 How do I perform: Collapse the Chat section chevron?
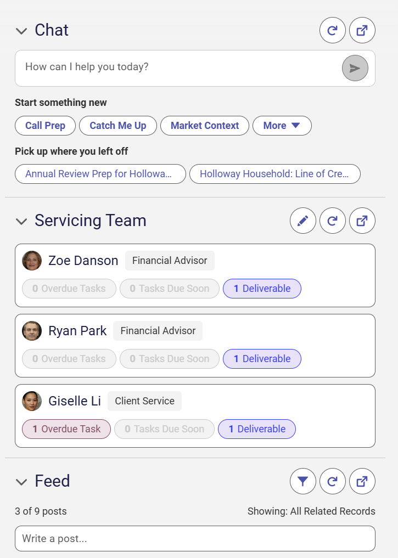tap(21, 31)
